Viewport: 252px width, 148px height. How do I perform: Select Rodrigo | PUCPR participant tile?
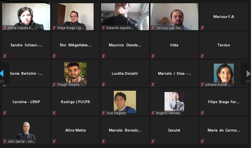point(76,102)
